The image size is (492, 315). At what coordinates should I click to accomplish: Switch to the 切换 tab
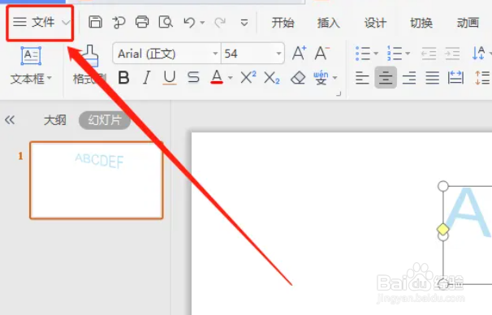tap(421, 23)
